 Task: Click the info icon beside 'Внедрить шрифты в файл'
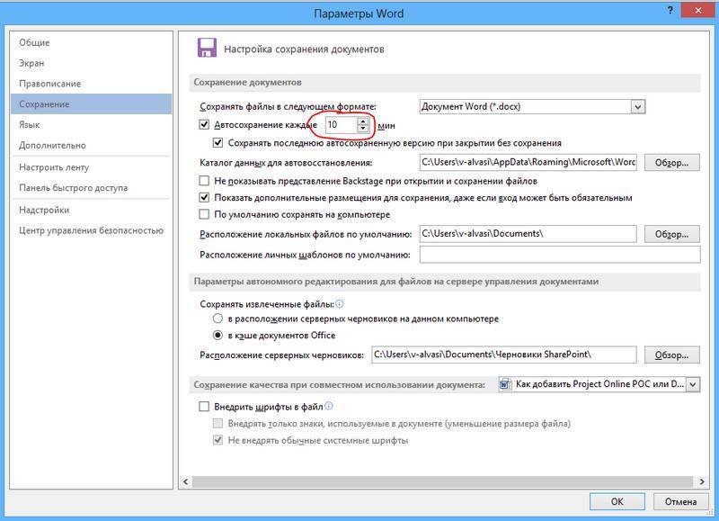point(329,406)
